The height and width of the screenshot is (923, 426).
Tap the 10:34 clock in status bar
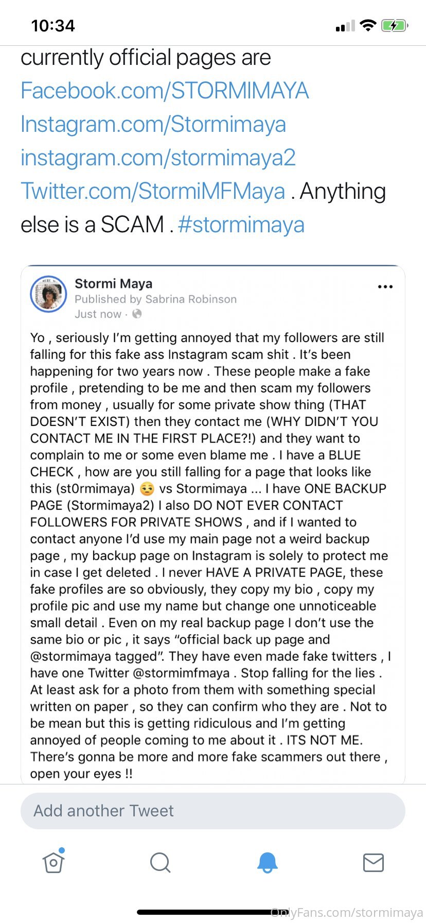[x=53, y=26]
